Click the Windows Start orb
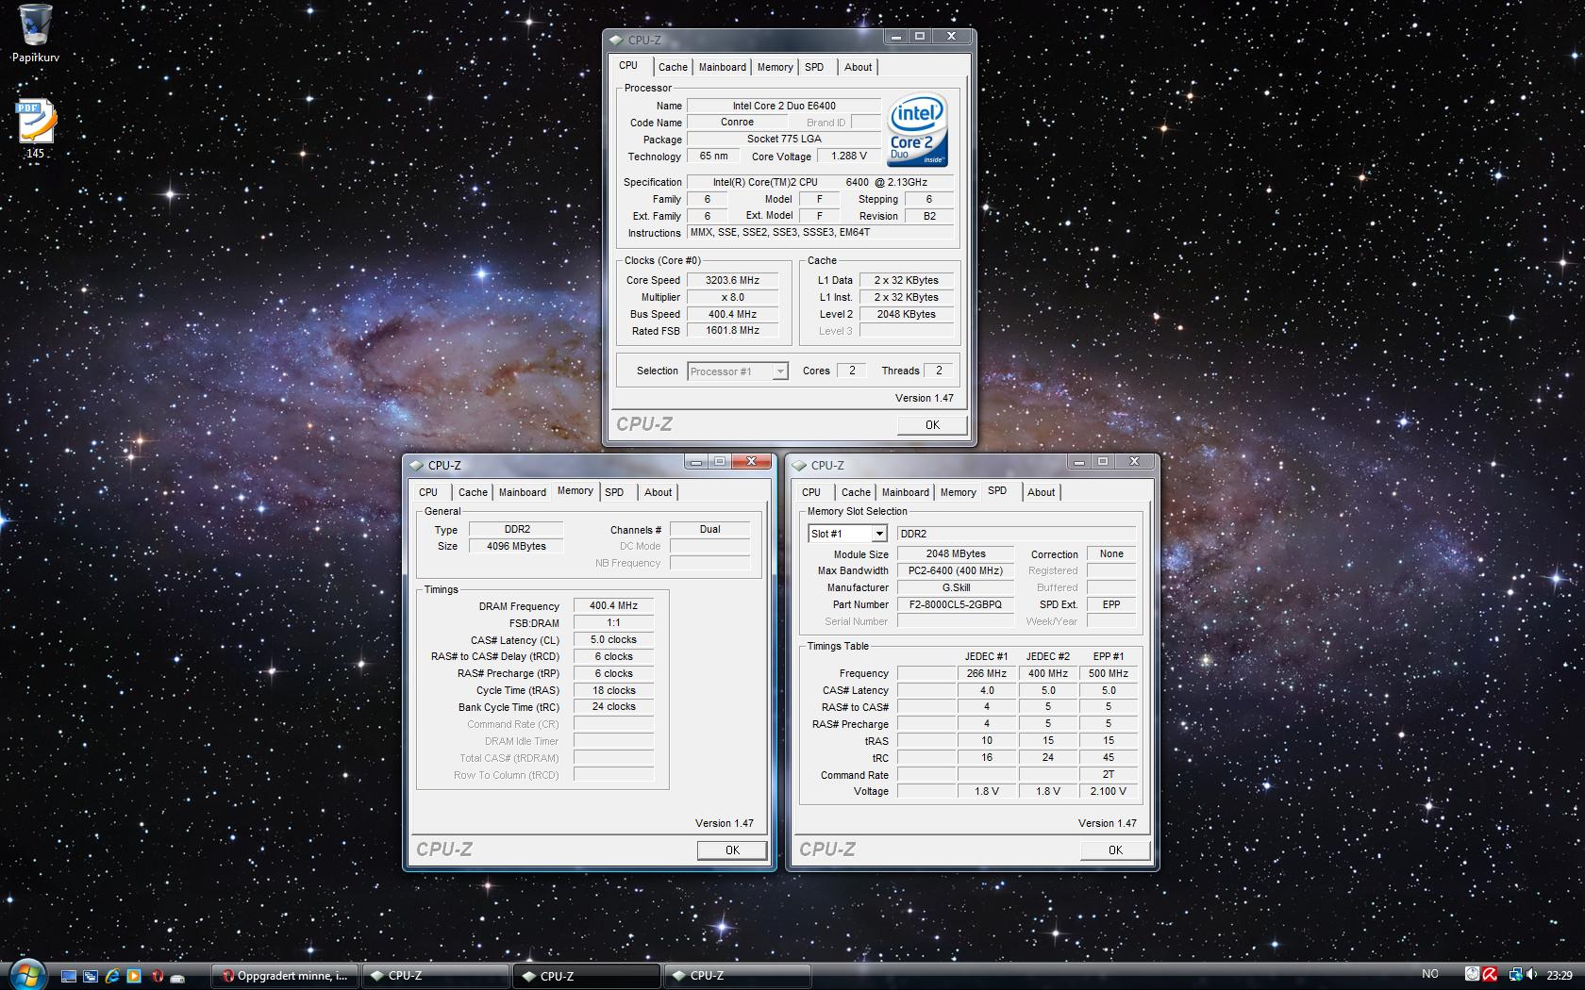The width and height of the screenshot is (1585, 990). click(x=27, y=974)
